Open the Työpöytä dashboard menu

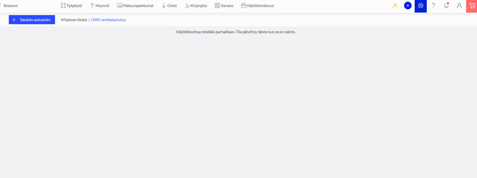click(71, 5)
